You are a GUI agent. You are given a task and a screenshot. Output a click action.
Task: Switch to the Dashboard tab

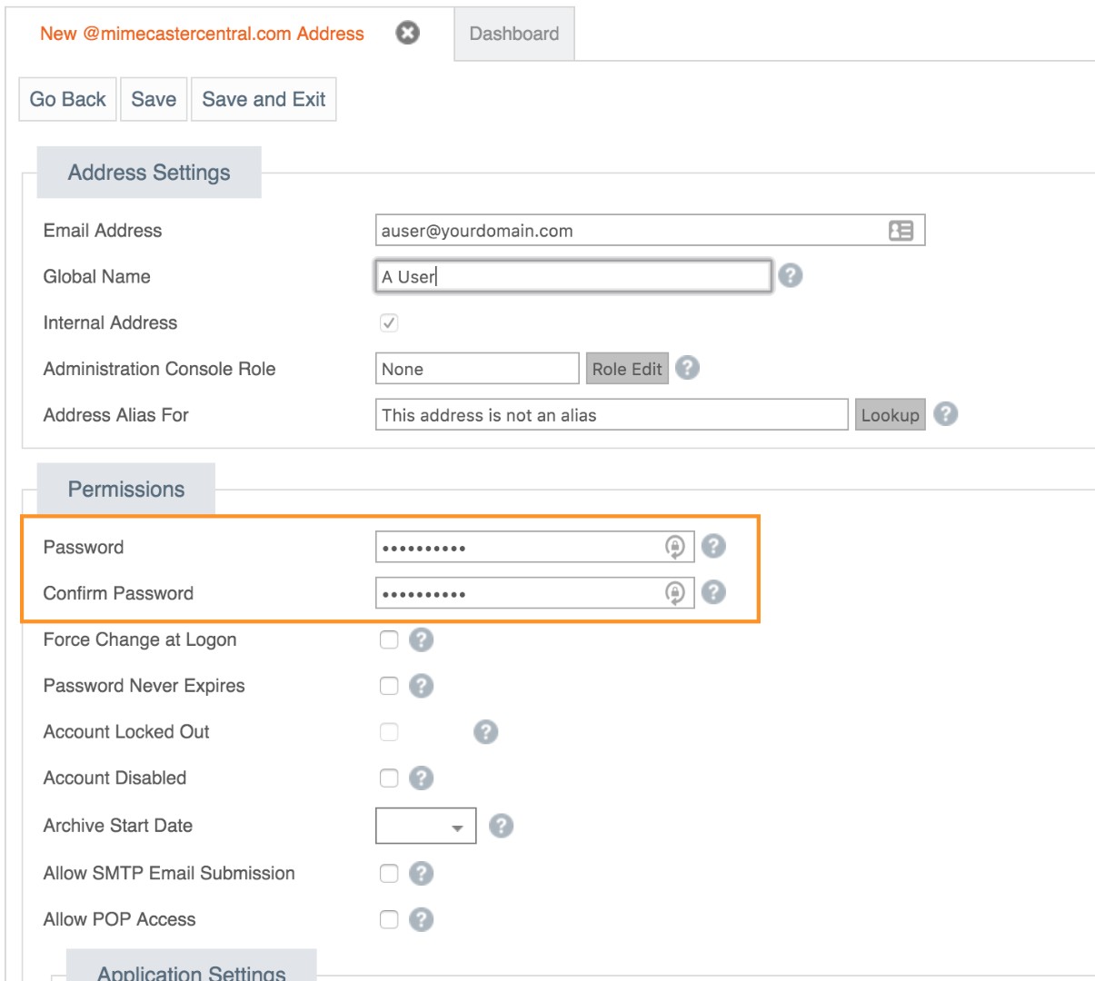(513, 35)
